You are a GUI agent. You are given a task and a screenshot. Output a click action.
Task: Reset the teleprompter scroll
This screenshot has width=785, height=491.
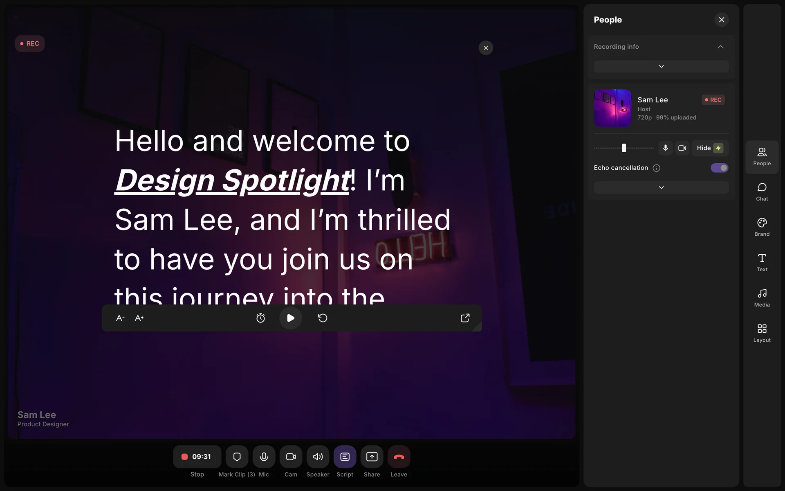[323, 318]
